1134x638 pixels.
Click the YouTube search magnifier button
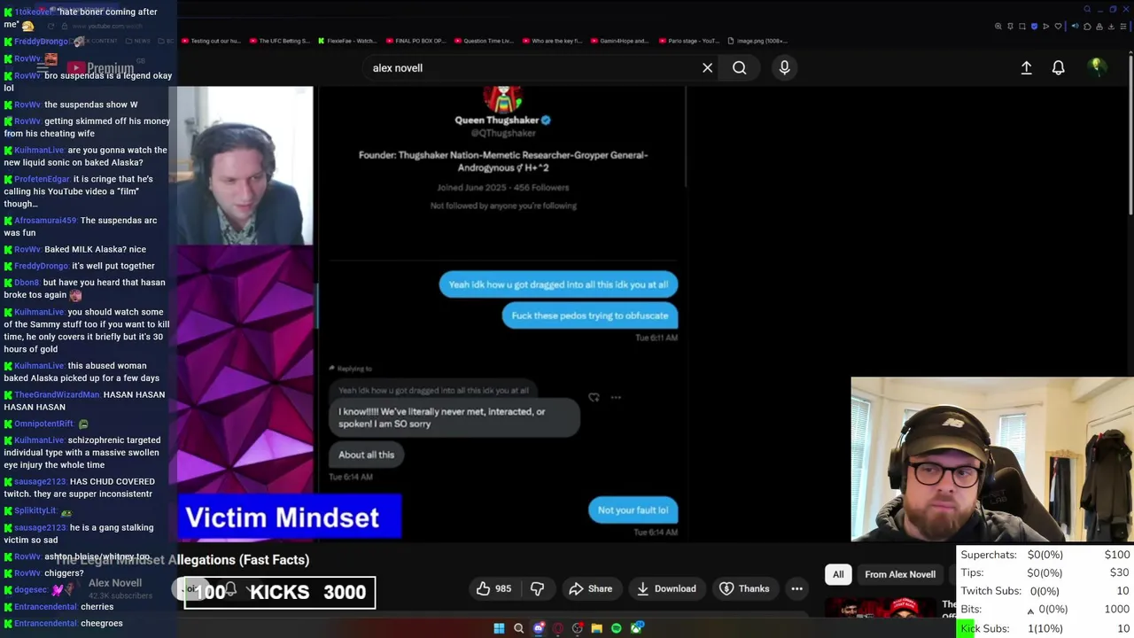[x=739, y=67]
